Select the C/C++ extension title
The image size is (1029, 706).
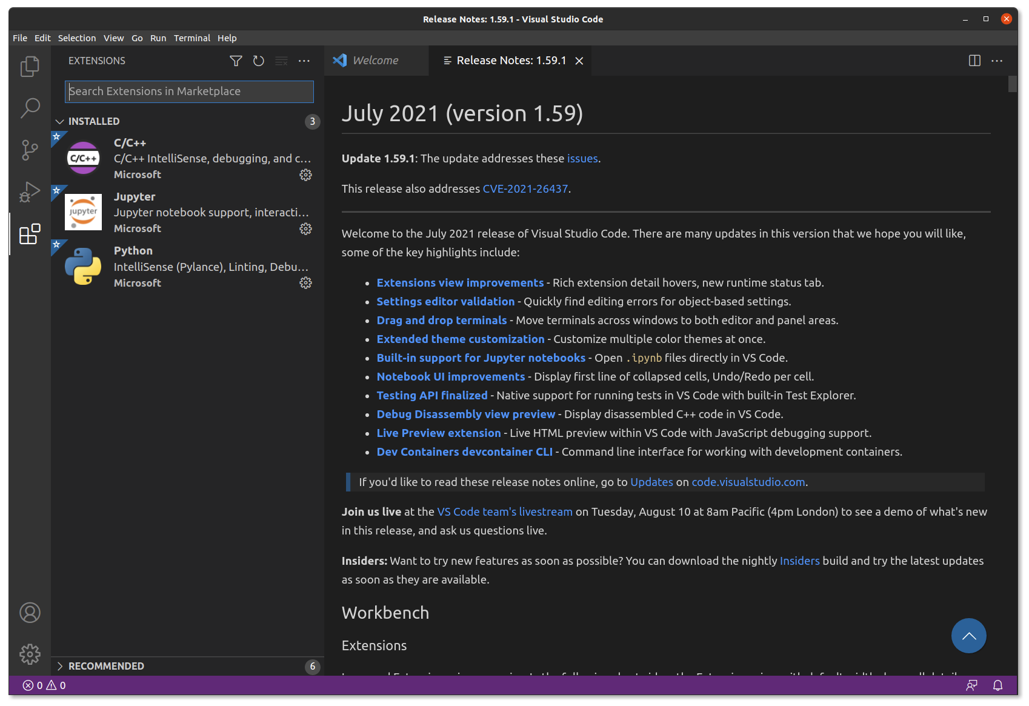point(130,143)
